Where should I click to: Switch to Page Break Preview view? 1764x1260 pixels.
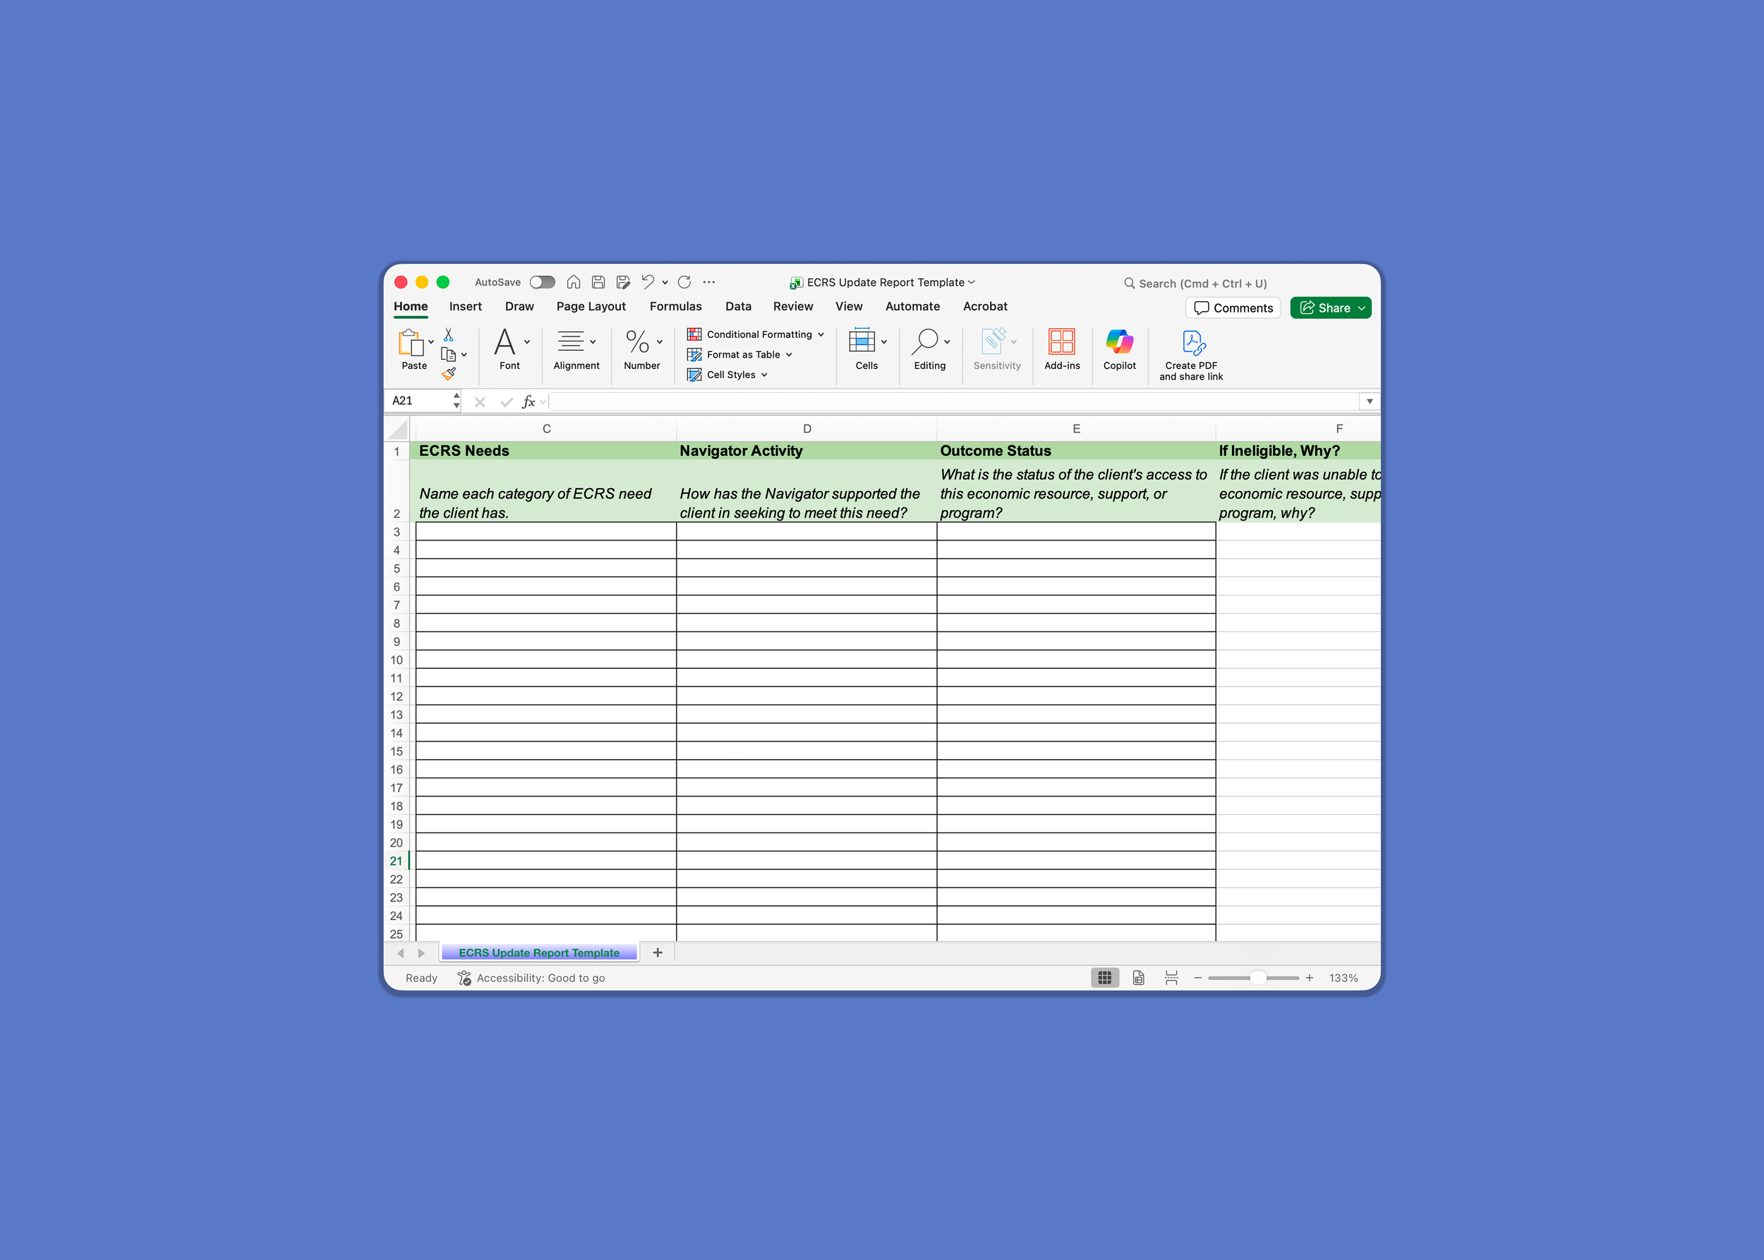tap(1171, 978)
